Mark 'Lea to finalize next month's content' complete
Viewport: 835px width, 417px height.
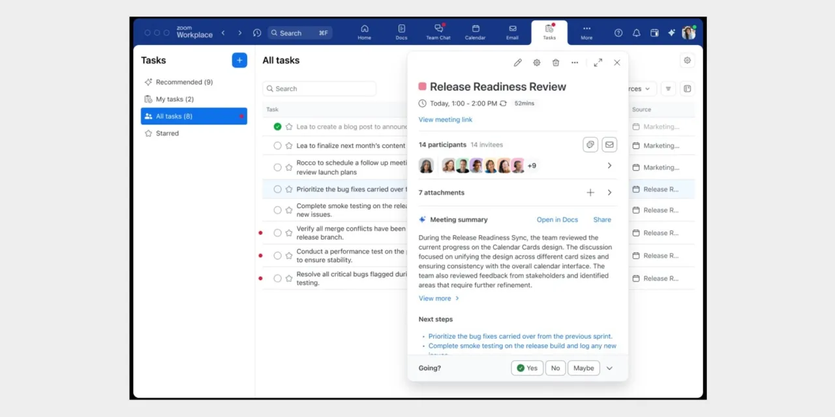point(277,145)
